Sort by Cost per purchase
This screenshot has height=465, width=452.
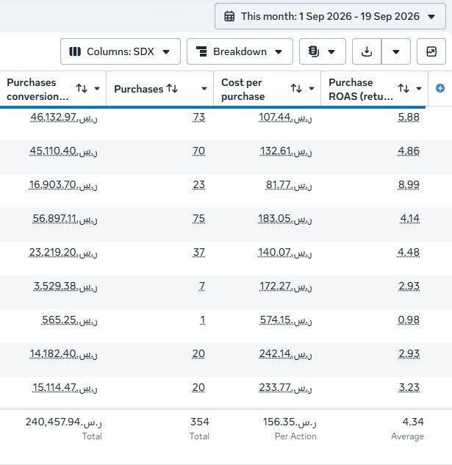296,88
